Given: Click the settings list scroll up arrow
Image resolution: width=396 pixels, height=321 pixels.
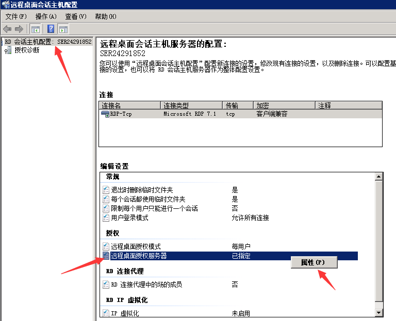Looking at the screenshot, I should coord(379,176).
